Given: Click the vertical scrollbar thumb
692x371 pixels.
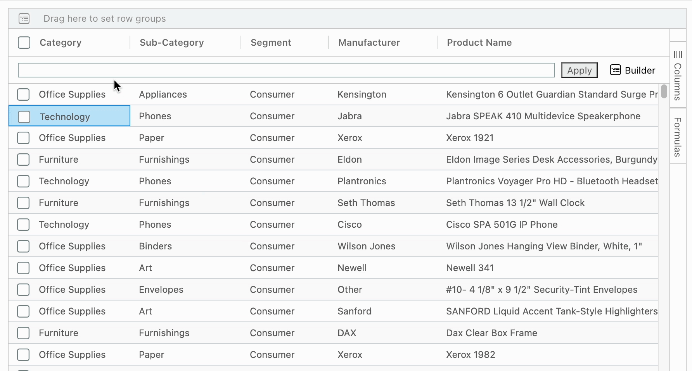Looking at the screenshot, I should 664,91.
